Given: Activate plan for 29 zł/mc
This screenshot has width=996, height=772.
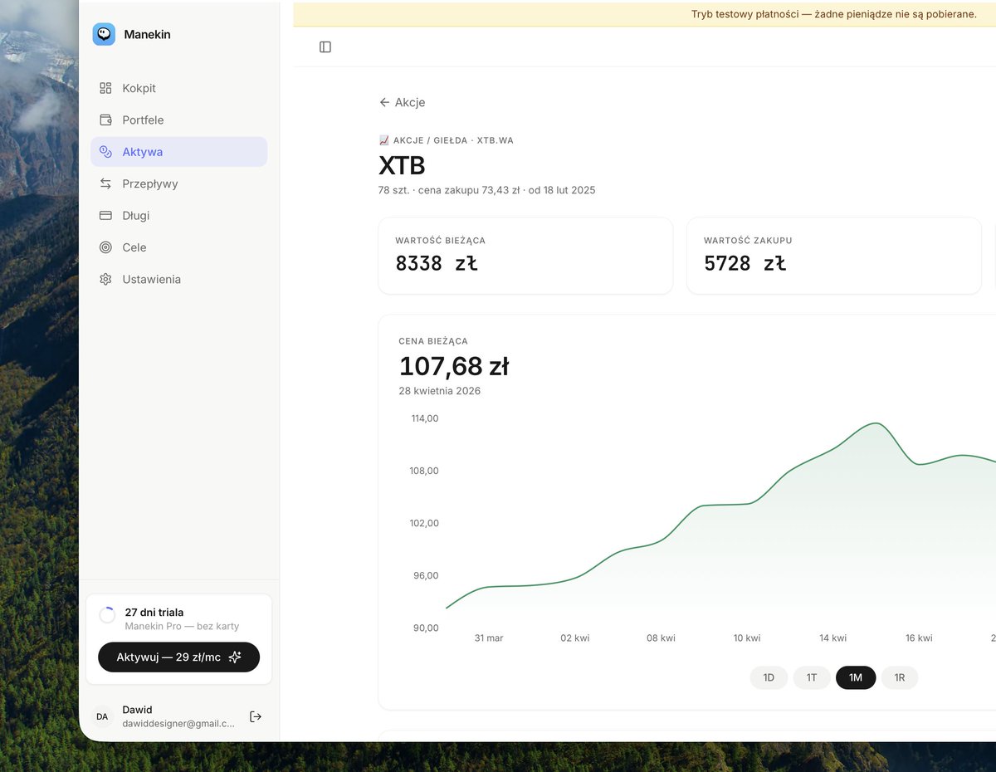Looking at the screenshot, I should [x=178, y=657].
